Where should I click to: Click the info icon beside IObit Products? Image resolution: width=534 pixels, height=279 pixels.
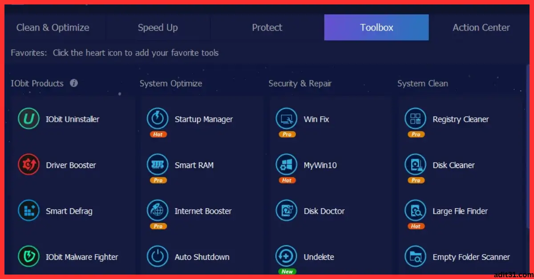point(74,83)
